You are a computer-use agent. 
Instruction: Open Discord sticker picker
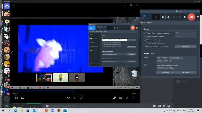(164, 106)
